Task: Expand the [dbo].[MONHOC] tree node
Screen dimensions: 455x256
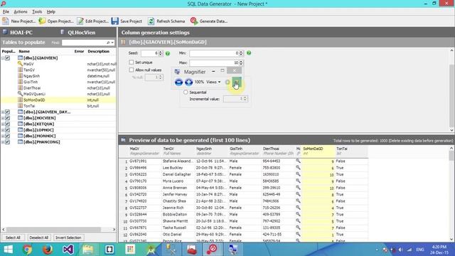Action: tap(3, 136)
